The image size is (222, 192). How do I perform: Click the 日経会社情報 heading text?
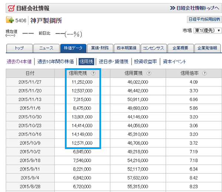33,8
